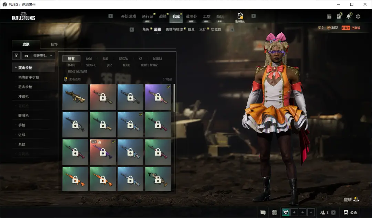This screenshot has height=218, width=372.
Task: Click the plus slot next to raccoon avatar
Action: click(294, 212)
